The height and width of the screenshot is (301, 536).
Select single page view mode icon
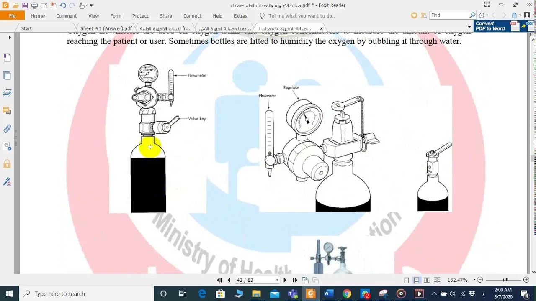pos(407,280)
